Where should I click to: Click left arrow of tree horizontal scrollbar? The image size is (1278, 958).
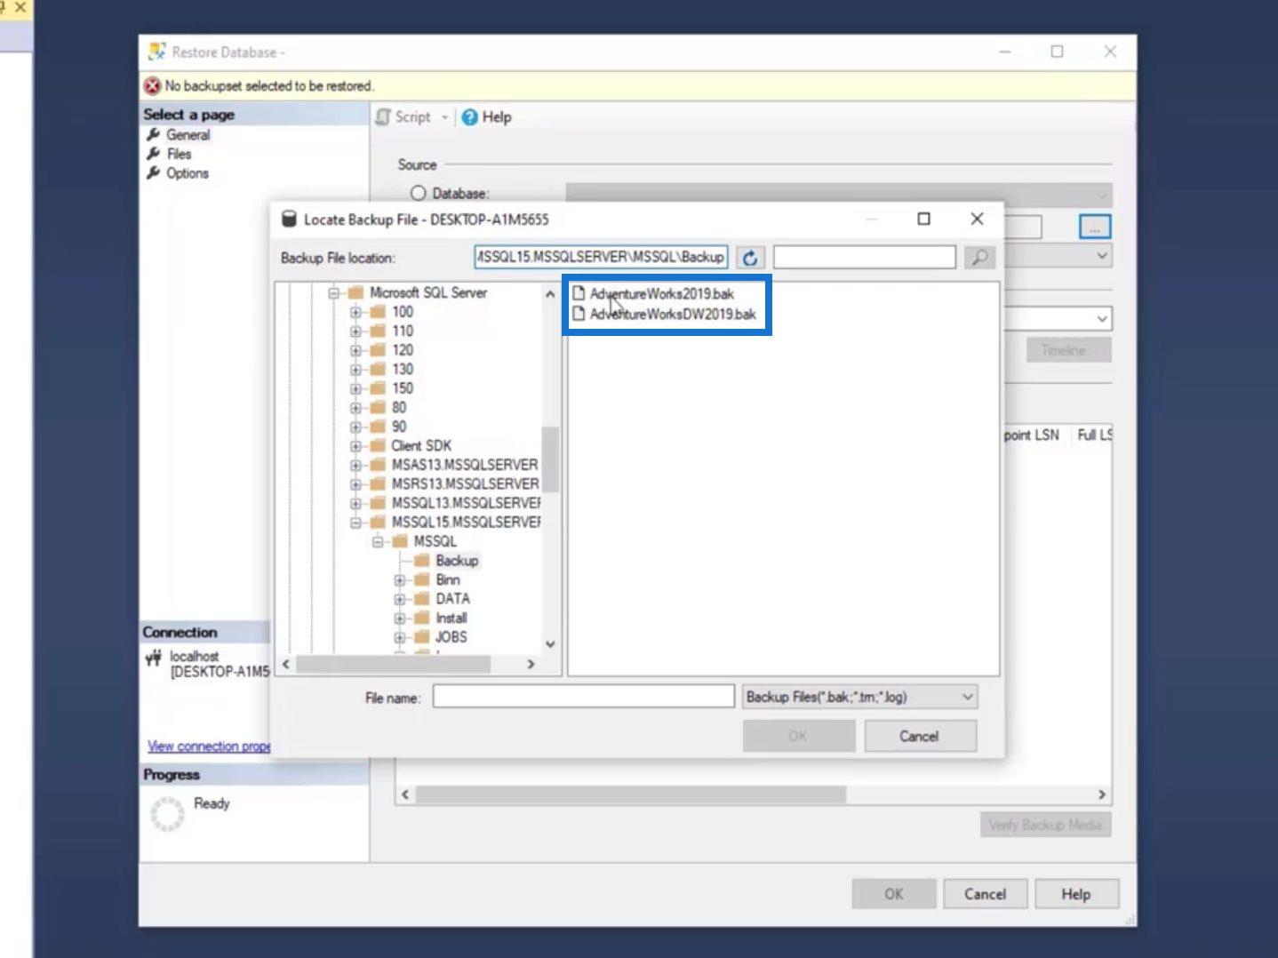click(x=286, y=664)
